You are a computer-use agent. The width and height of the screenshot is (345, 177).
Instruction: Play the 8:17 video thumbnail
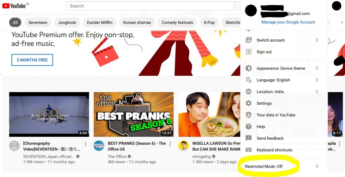coord(335,115)
